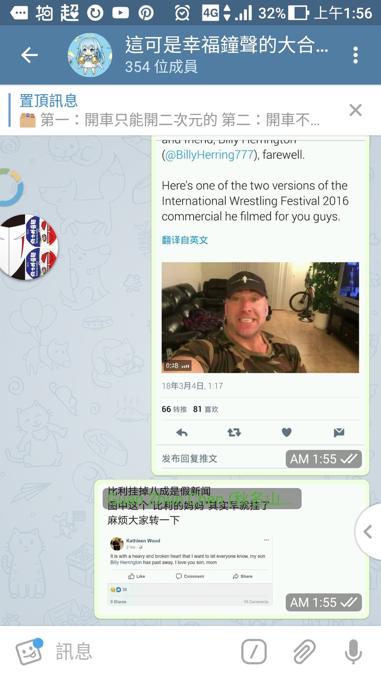Image resolution: width=381 pixels, height=677 pixels.
Task: Open the sticker emoji picker icon
Action: tap(30, 651)
